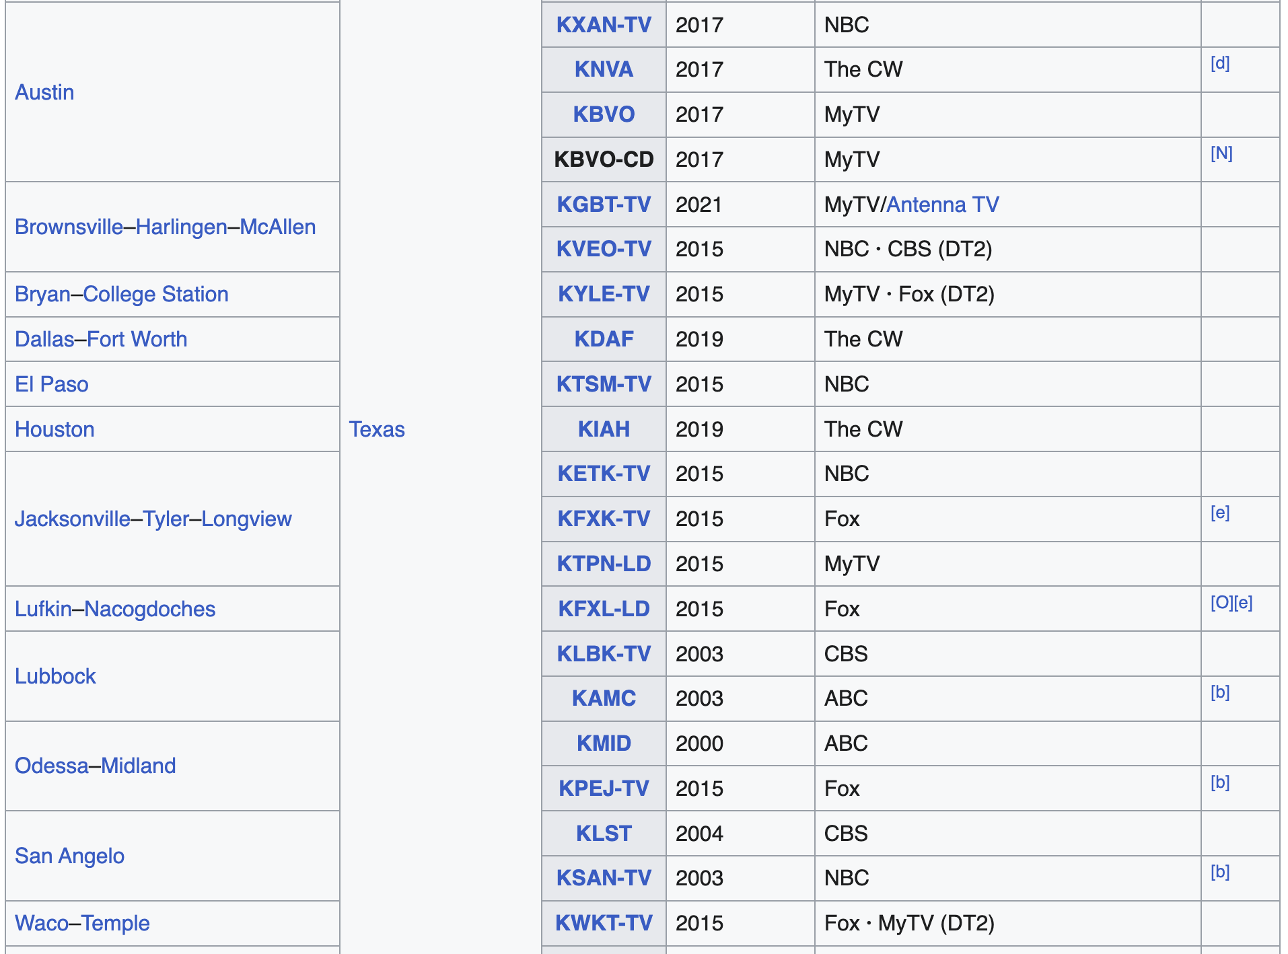This screenshot has width=1288, height=954.
Task: Open the Lufkin–Nacogdoches link
Action: tap(115, 609)
